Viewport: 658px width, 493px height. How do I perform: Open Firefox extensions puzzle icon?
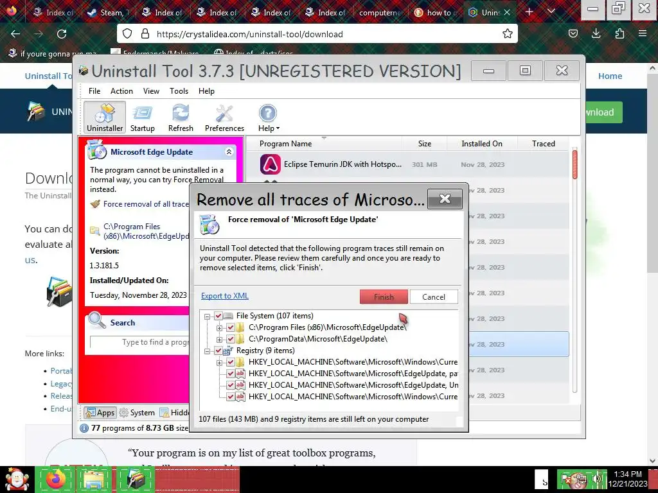(619, 34)
